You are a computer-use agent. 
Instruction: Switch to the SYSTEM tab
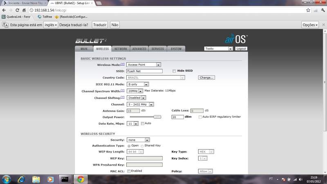[x=176, y=49]
